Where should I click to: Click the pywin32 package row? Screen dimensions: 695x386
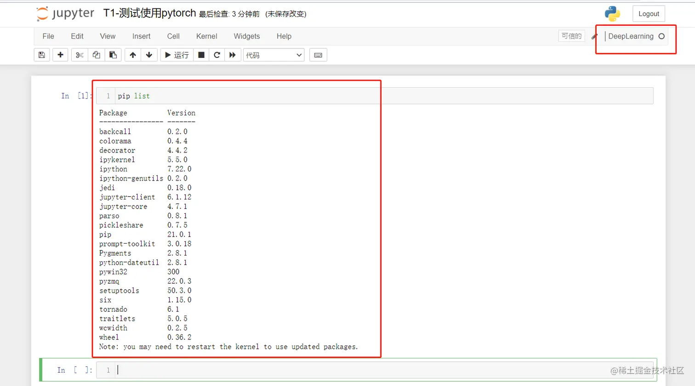[x=139, y=272]
